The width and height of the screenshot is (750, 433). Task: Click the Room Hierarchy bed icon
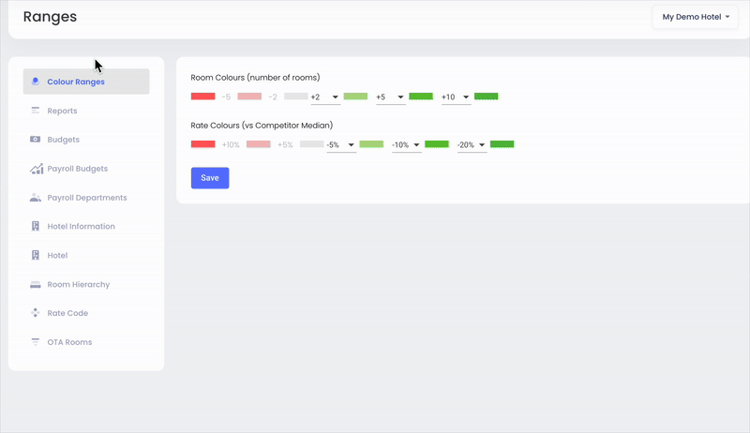tap(36, 284)
